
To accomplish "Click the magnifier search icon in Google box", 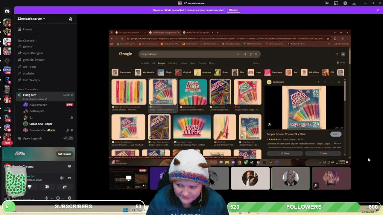I will click(x=256, y=54).
